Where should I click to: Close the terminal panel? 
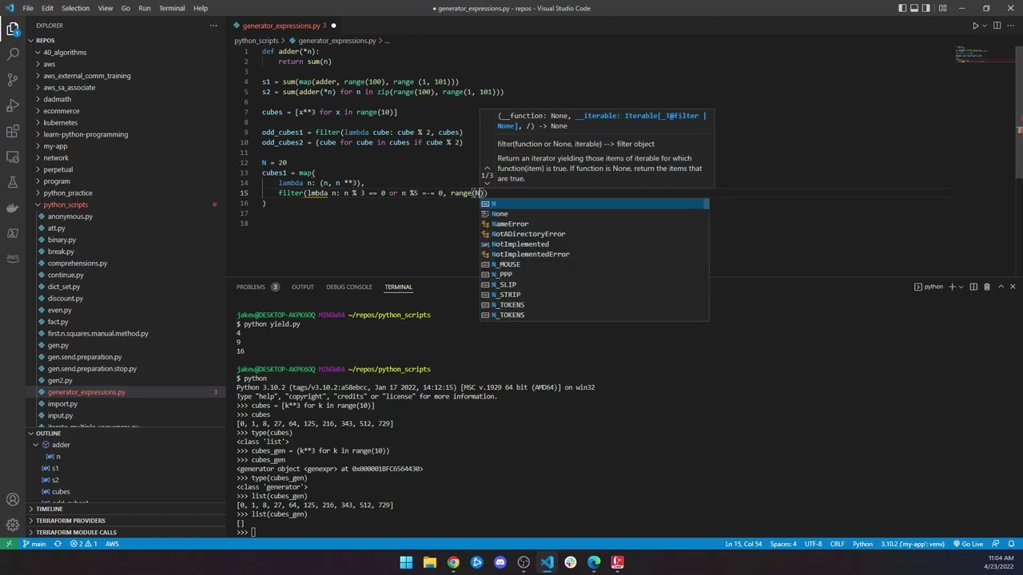[1013, 287]
